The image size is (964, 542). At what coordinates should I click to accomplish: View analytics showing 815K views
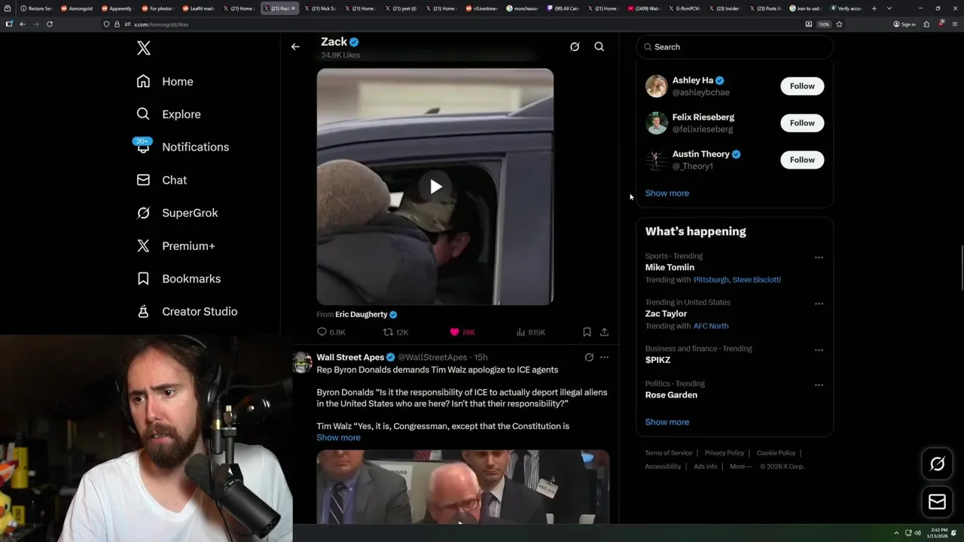click(531, 332)
